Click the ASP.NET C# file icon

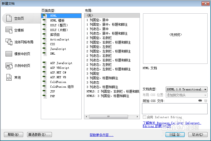45,72
